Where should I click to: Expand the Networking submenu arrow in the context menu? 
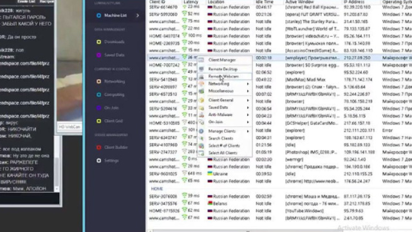[x=248, y=84]
